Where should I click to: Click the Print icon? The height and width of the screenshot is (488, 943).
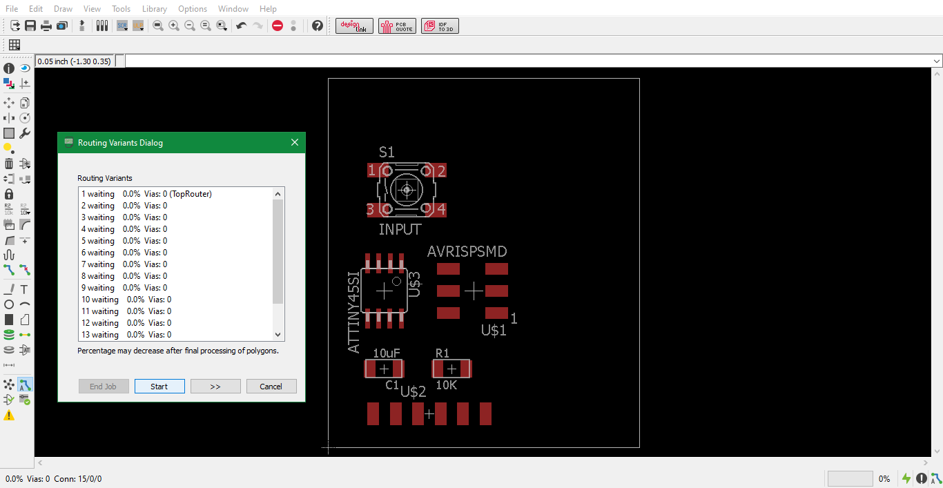pyautogui.click(x=46, y=26)
